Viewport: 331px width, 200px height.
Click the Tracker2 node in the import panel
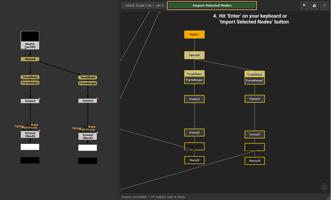tap(194, 99)
